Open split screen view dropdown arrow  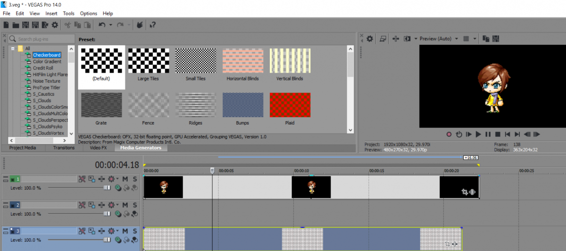416,39
